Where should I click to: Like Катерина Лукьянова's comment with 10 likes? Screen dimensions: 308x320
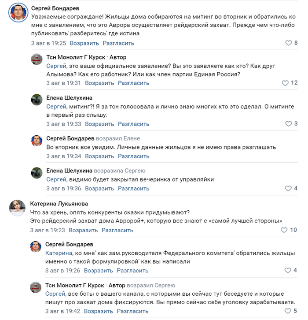[x=284, y=230]
